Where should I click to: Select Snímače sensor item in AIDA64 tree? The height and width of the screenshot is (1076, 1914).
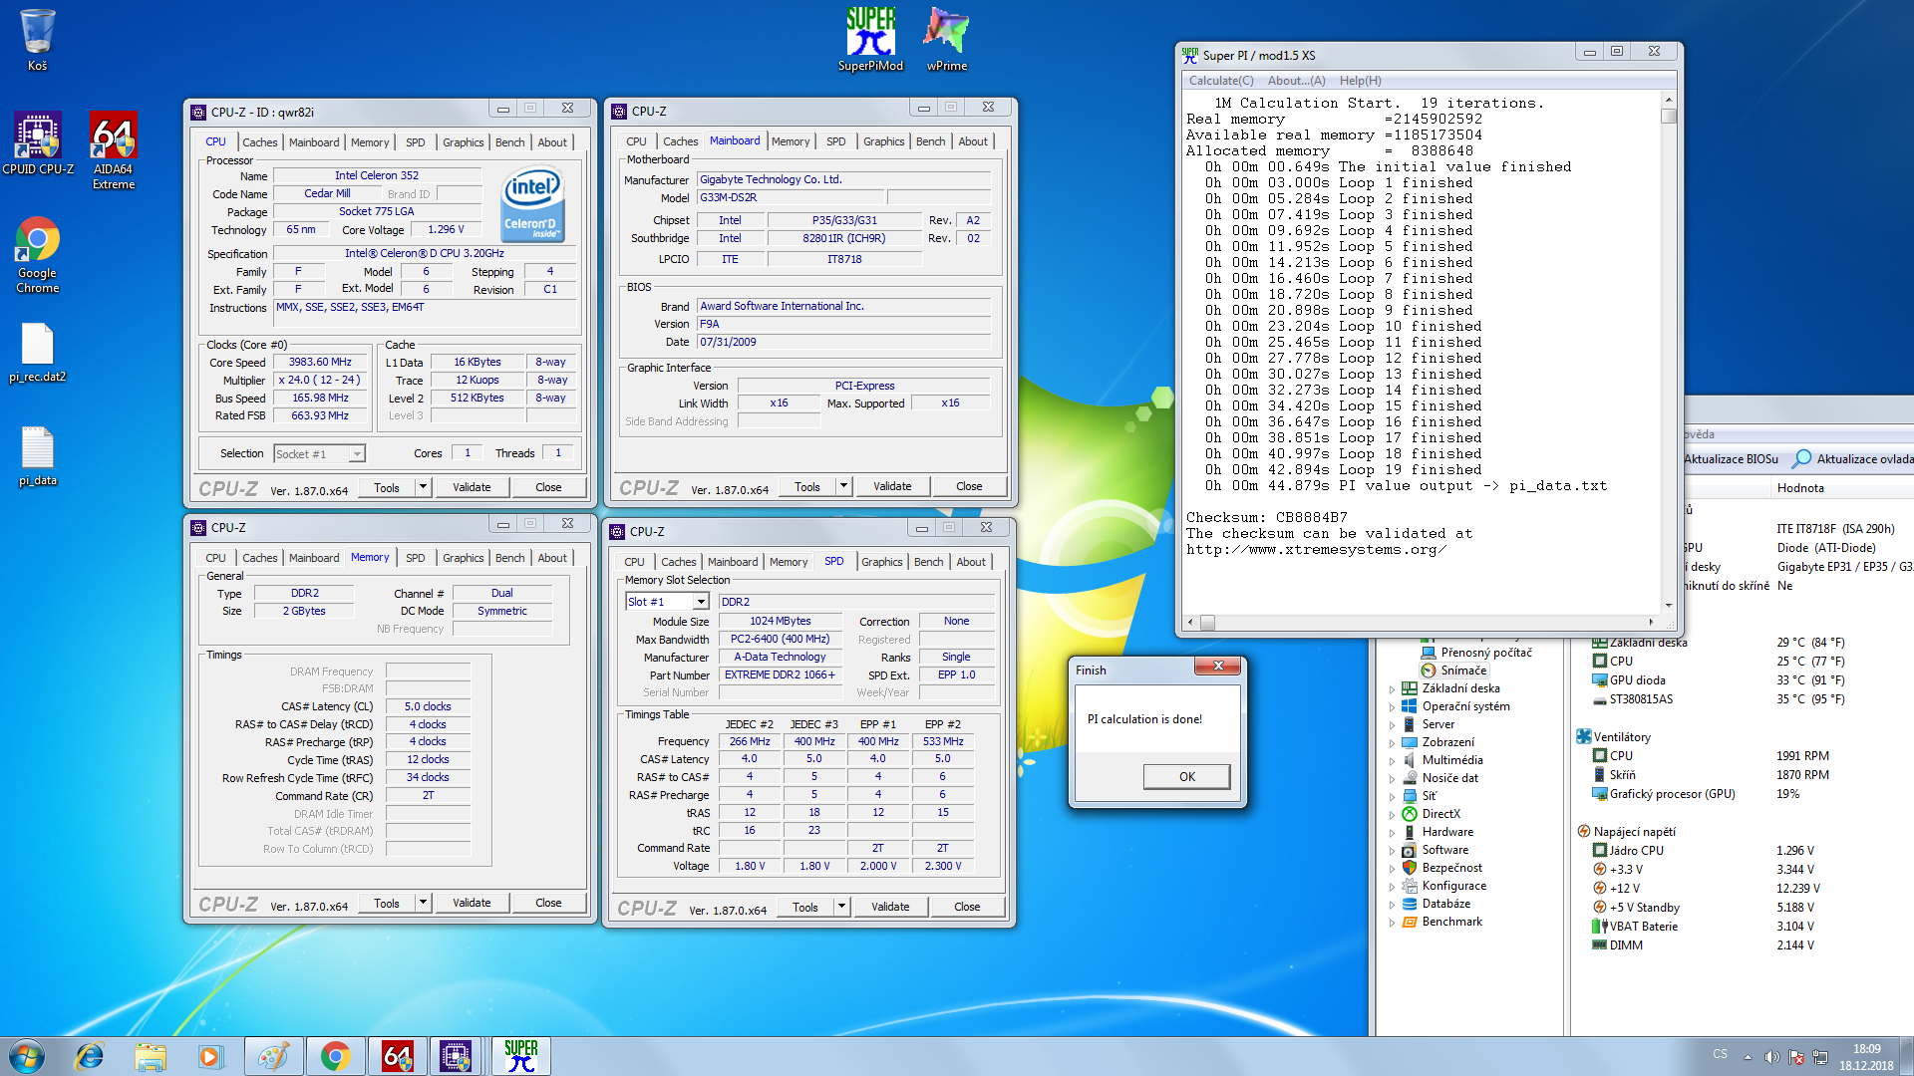click(1462, 671)
